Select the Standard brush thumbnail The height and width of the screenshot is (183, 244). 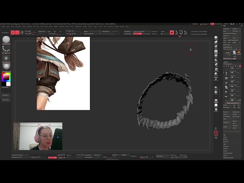[x=6, y=40]
